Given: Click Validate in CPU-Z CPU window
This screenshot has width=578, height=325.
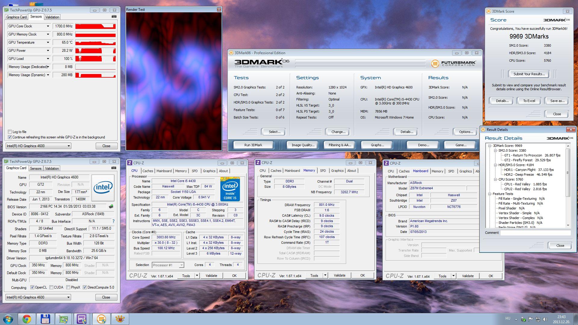Looking at the screenshot, I should tap(211, 276).
